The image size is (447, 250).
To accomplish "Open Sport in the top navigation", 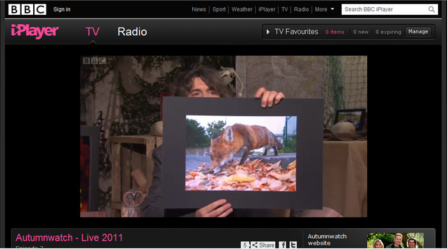I will tap(219, 10).
